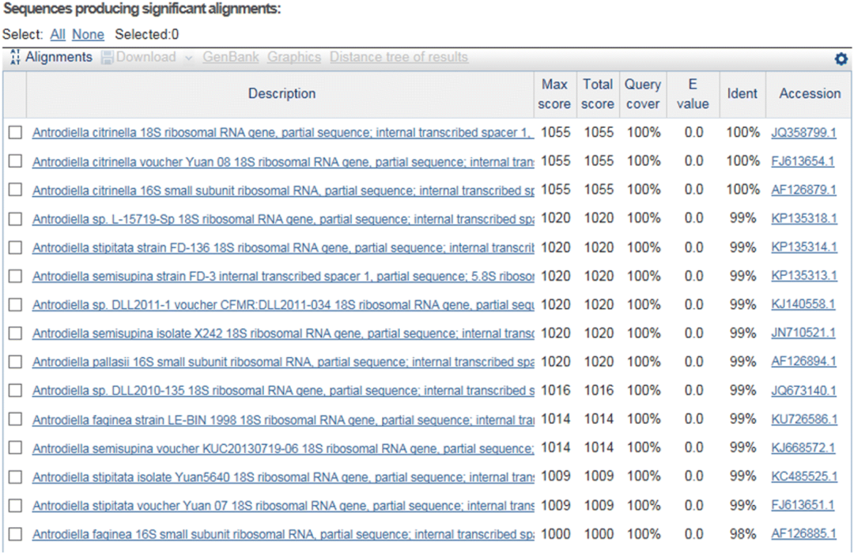Check the box for KU726586.1 row
Screen dimensions: 854x554
(x=15, y=420)
